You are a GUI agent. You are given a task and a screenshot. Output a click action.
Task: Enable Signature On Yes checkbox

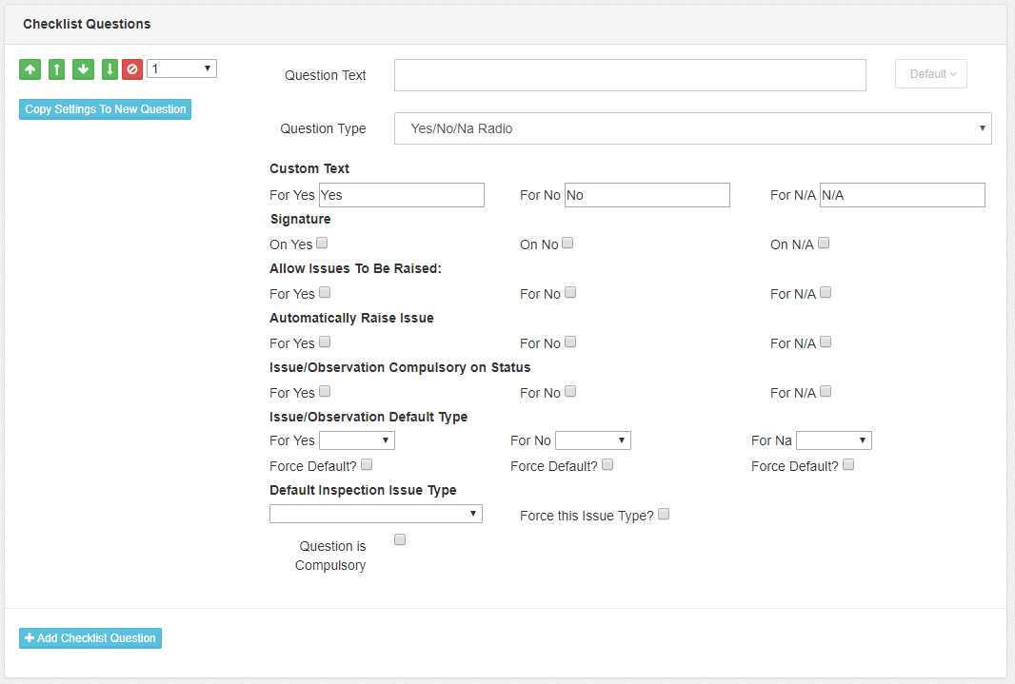click(322, 244)
